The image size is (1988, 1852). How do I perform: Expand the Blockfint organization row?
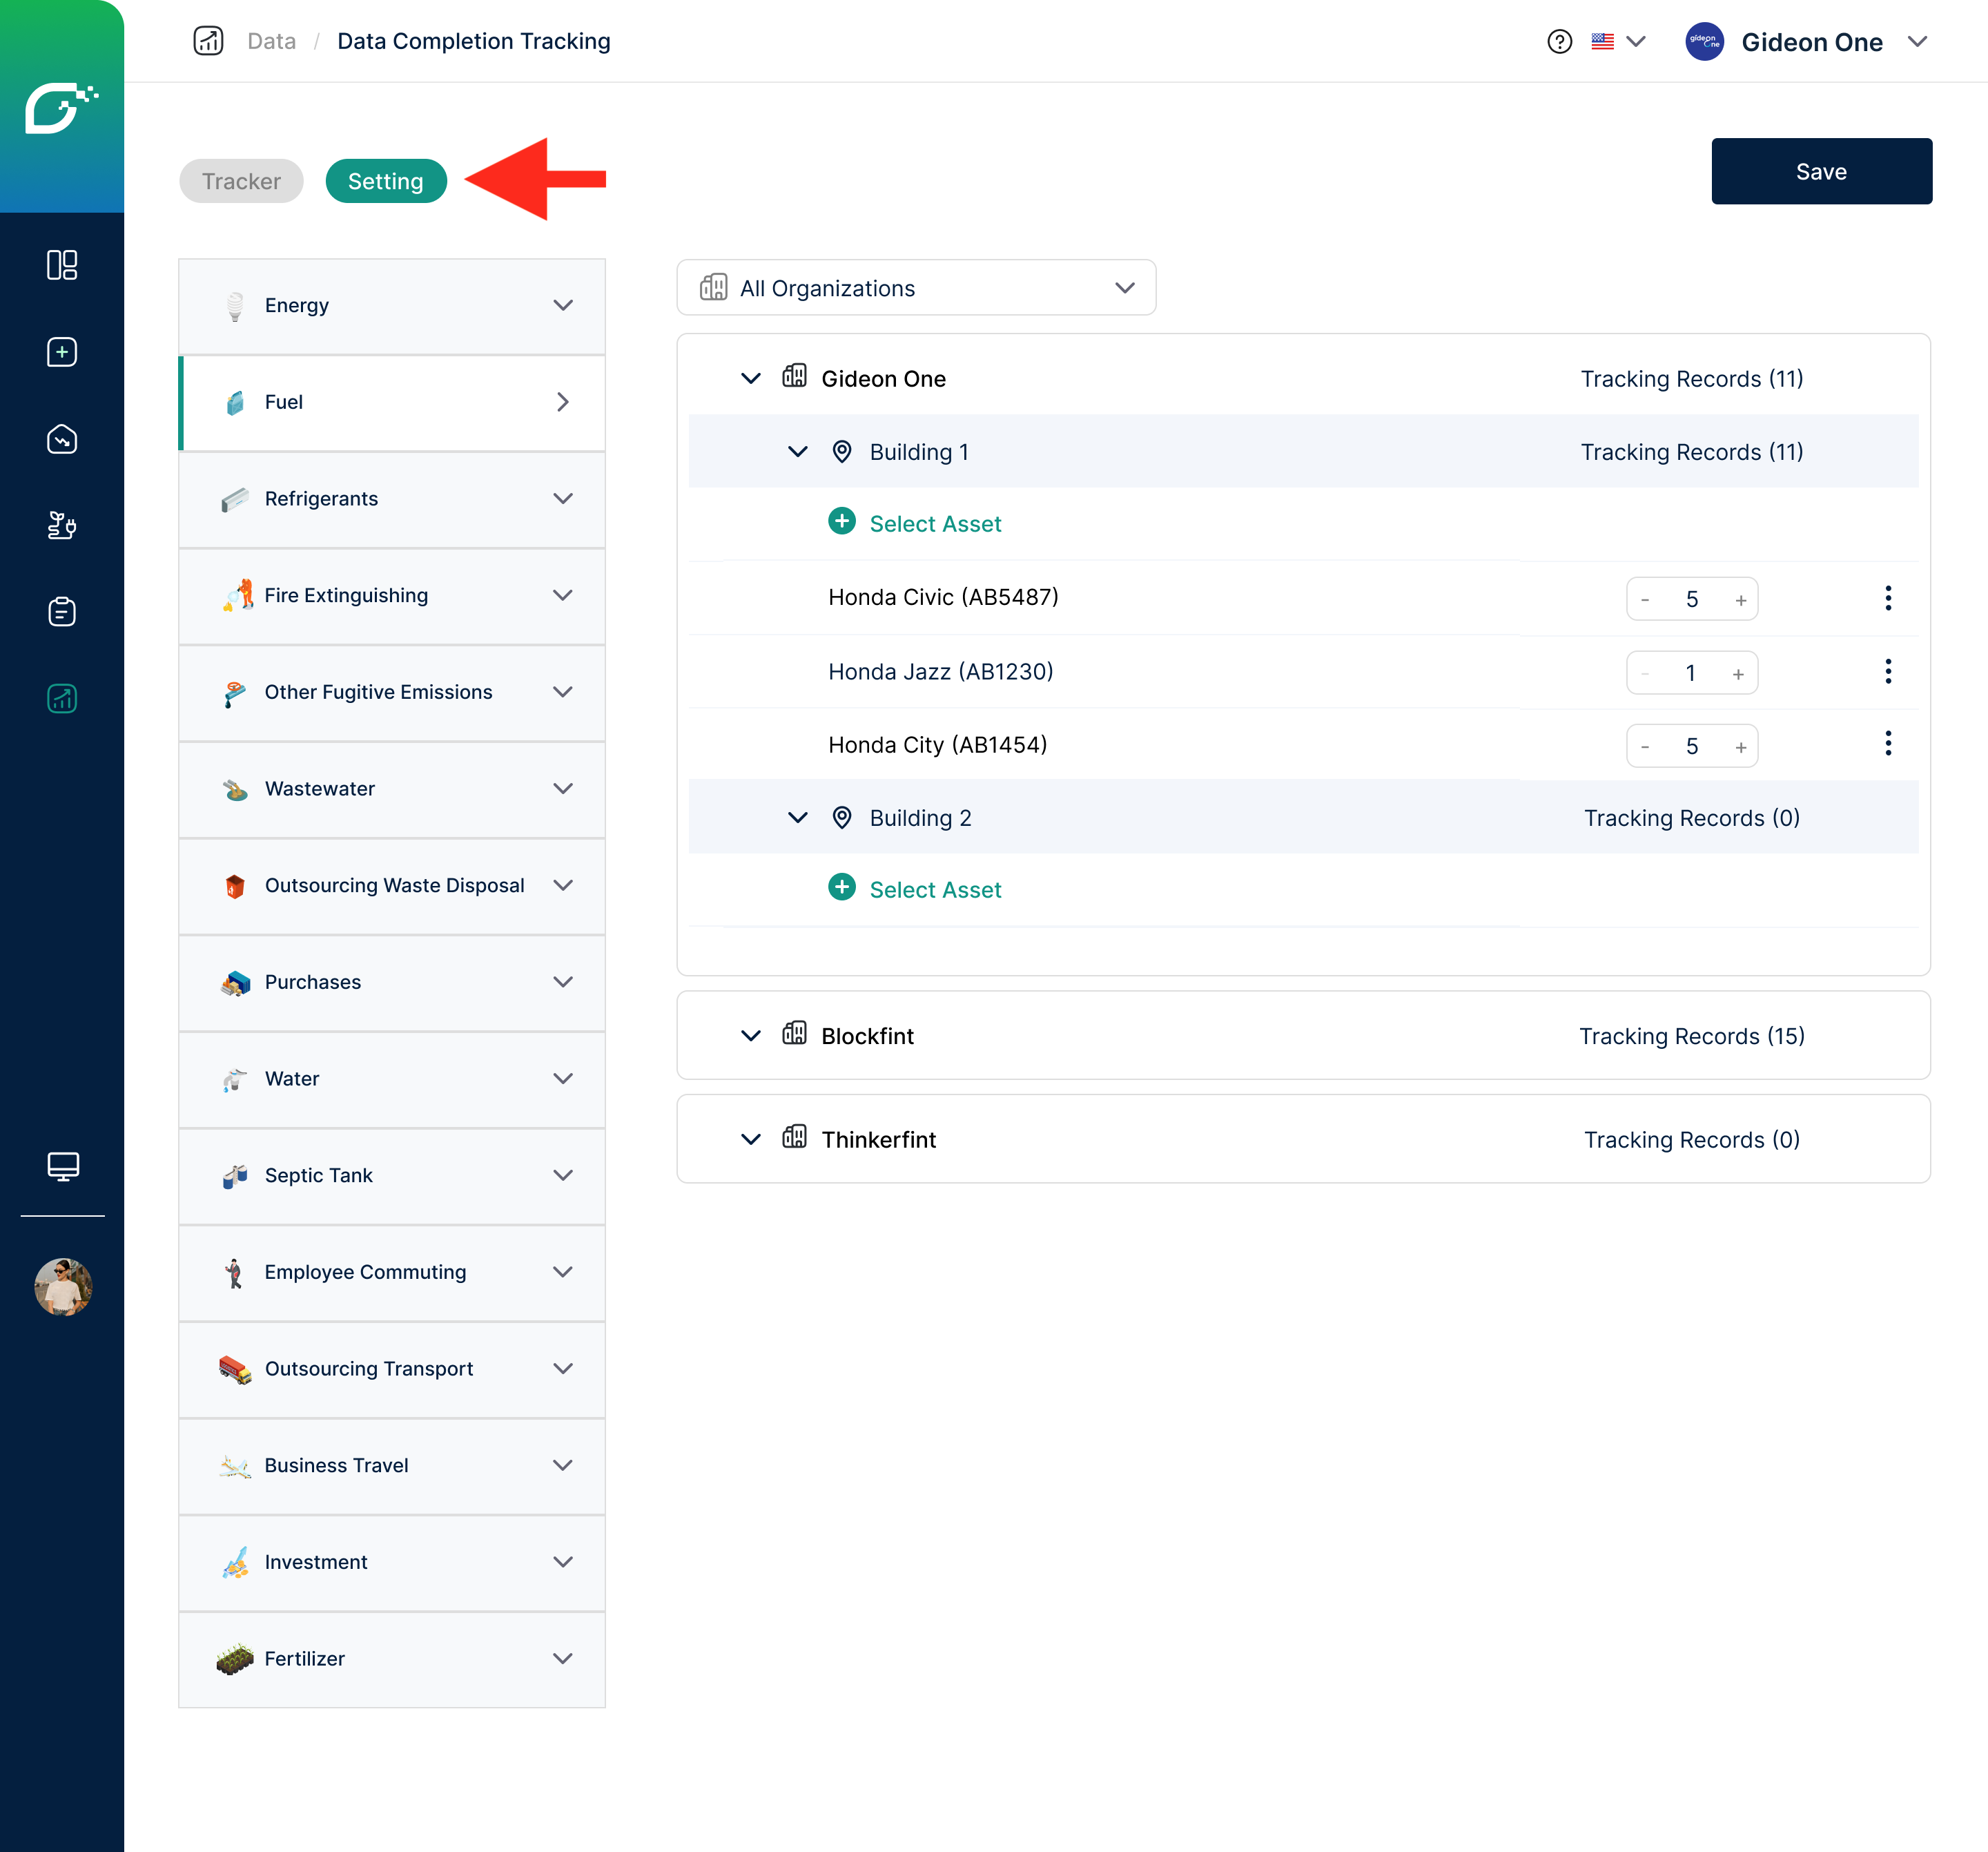751,1036
